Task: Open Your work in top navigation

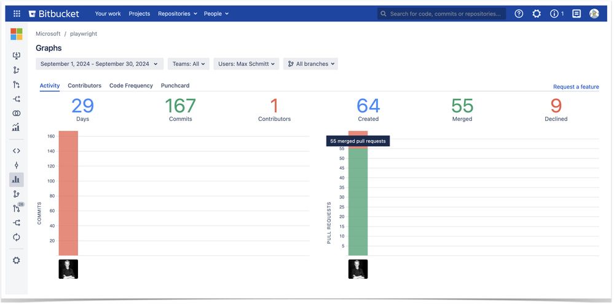Action: [x=108, y=14]
